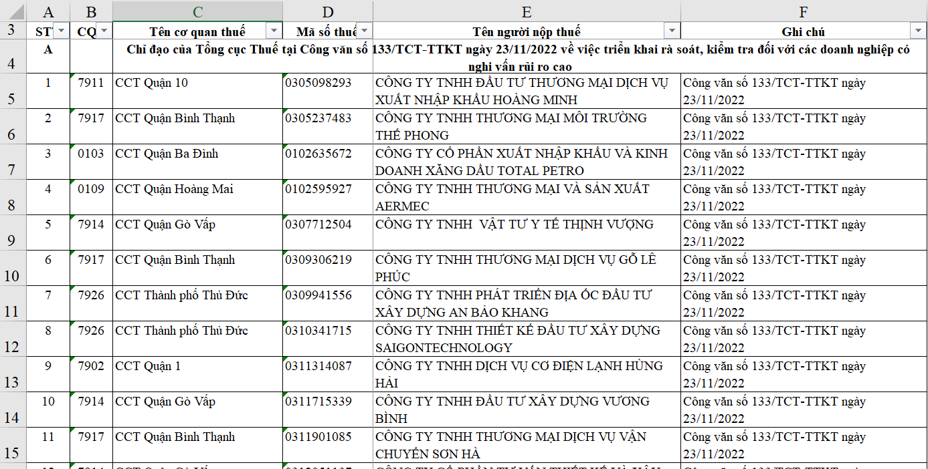Screen dimensions: 928x469
Task: Click tax code cell 0311314087
Action: [328, 375]
